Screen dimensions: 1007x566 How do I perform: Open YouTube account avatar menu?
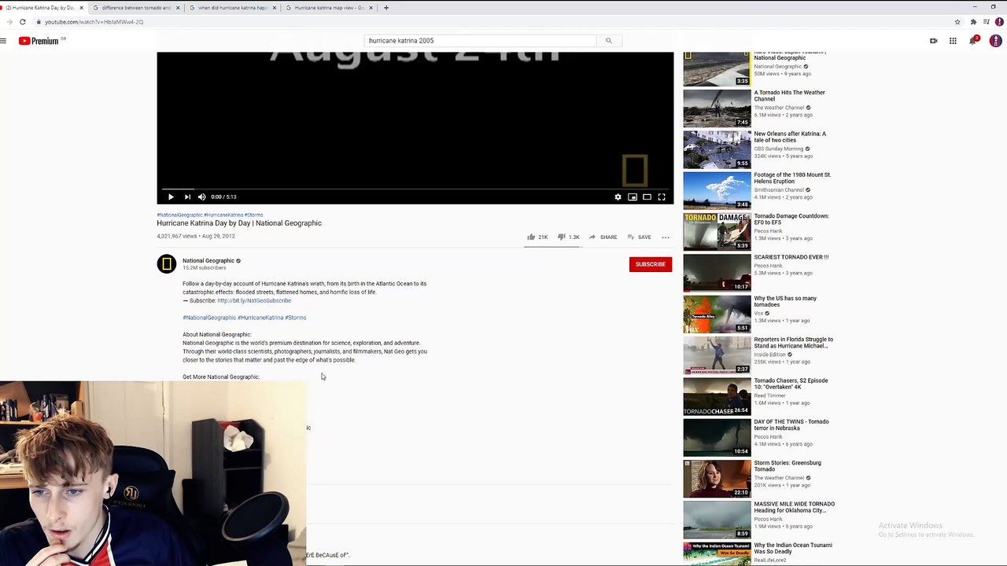pos(995,41)
